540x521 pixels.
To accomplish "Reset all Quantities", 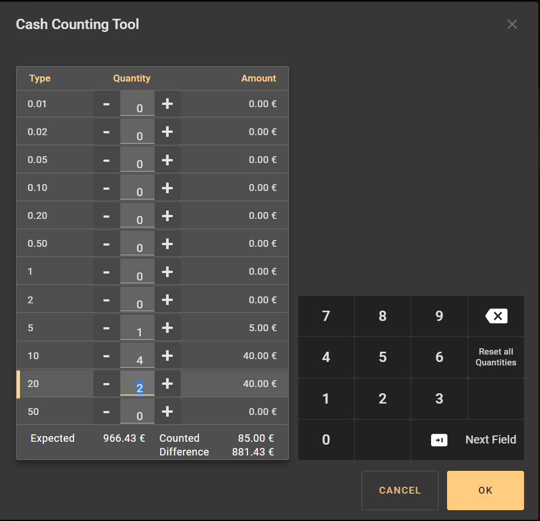I will point(496,357).
